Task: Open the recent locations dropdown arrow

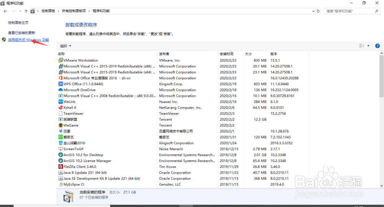Action: [20, 11]
